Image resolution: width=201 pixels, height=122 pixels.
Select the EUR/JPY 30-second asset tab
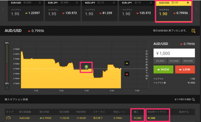click(63, 11)
